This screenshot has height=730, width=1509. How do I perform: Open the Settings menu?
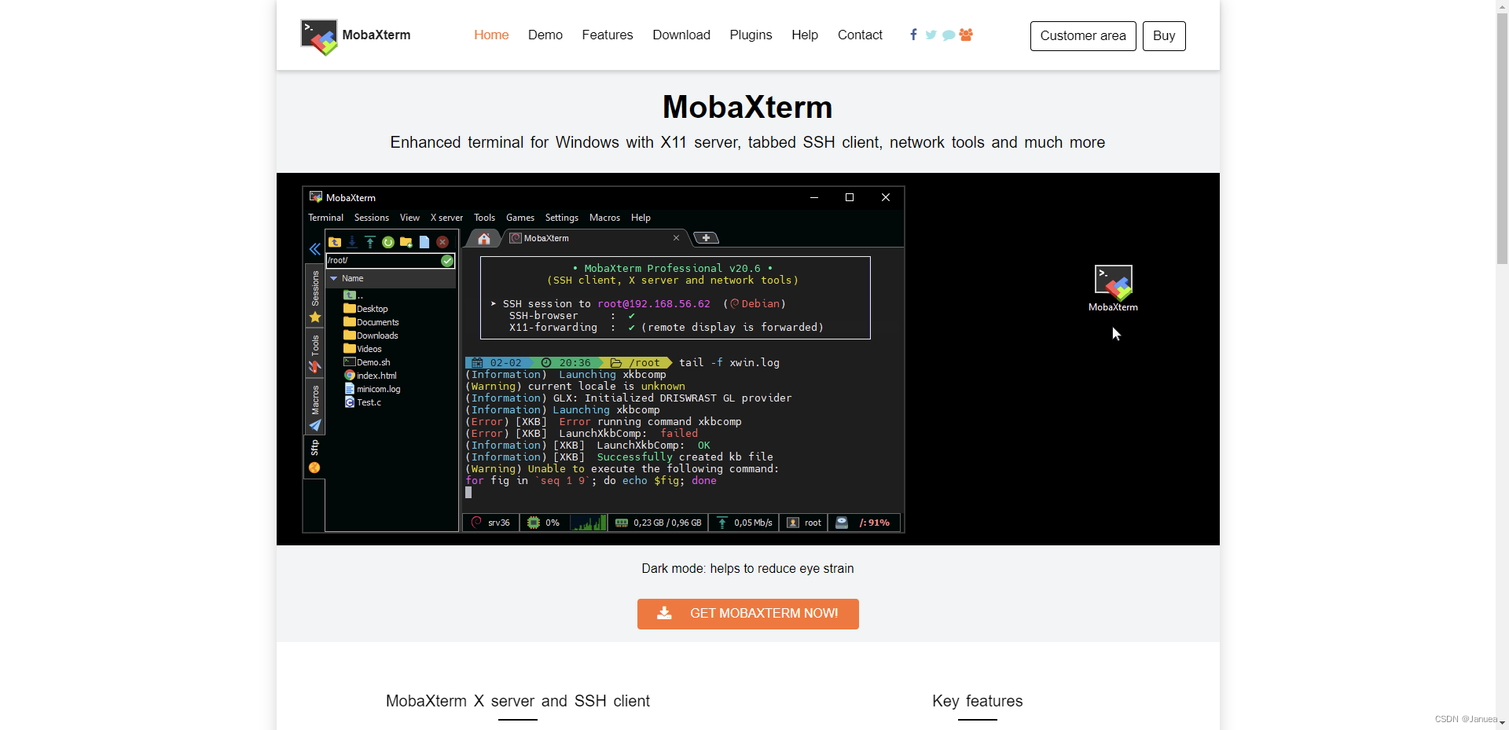coord(562,218)
